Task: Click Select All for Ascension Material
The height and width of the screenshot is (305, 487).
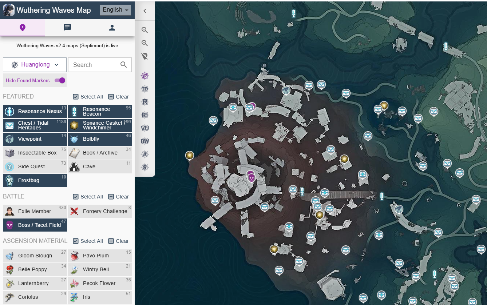Action: pyautogui.click(x=88, y=241)
